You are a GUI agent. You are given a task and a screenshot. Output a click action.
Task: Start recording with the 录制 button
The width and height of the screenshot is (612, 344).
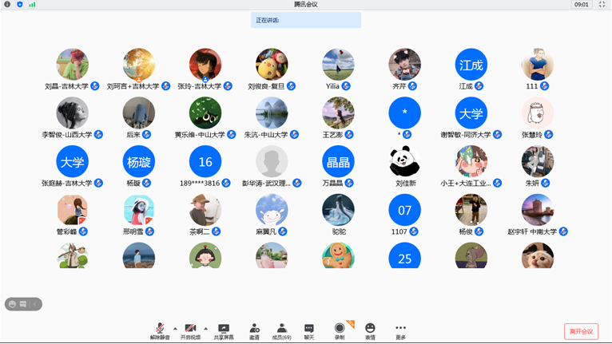(340, 329)
